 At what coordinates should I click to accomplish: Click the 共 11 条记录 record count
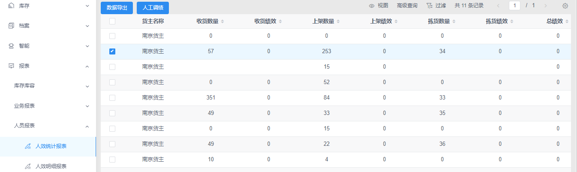pyautogui.click(x=469, y=6)
